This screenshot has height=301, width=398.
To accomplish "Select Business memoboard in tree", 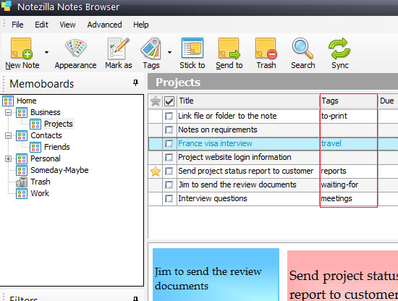I will (x=46, y=112).
